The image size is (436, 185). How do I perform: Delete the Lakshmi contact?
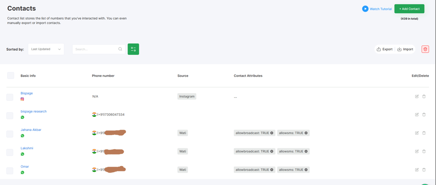point(424,151)
